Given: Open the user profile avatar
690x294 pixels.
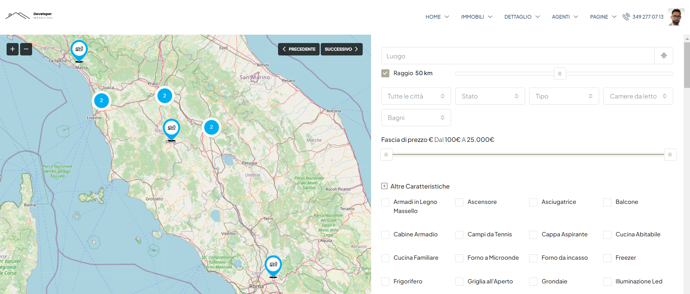Looking at the screenshot, I should point(676,17).
